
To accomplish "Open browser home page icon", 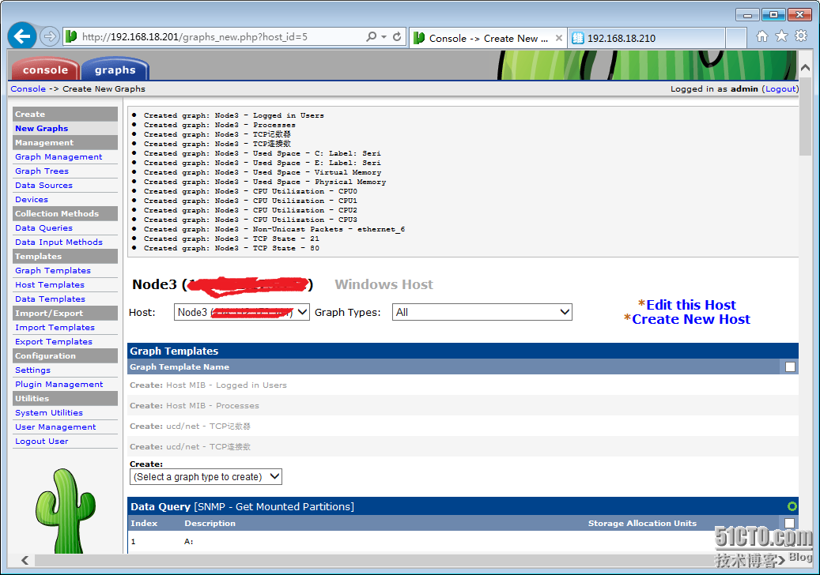I will click(x=762, y=36).
